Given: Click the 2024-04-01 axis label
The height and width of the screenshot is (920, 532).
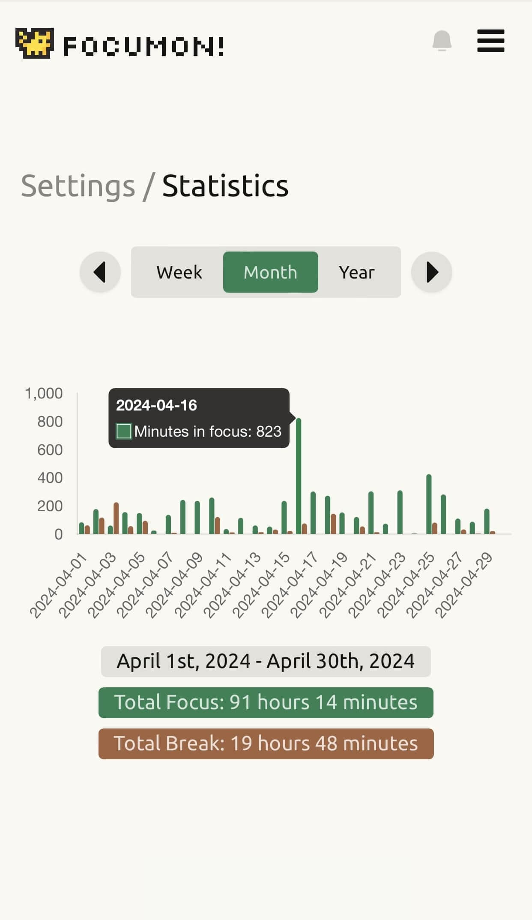Looking at the screenshot, I should click(58, 585).
